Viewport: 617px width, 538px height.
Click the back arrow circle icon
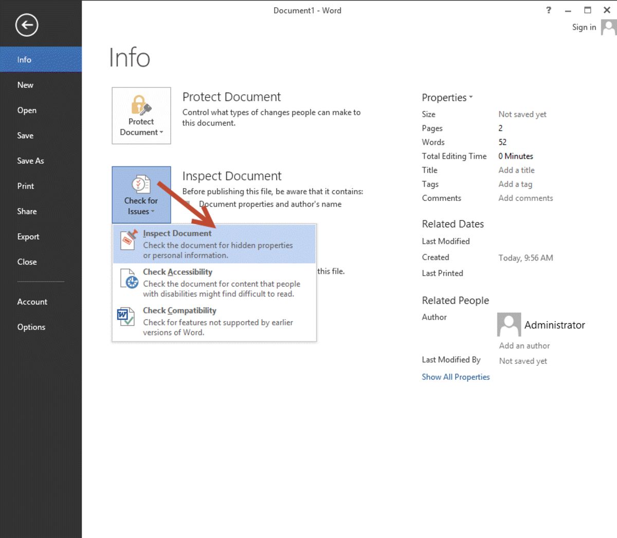click(x=27, y=25)
